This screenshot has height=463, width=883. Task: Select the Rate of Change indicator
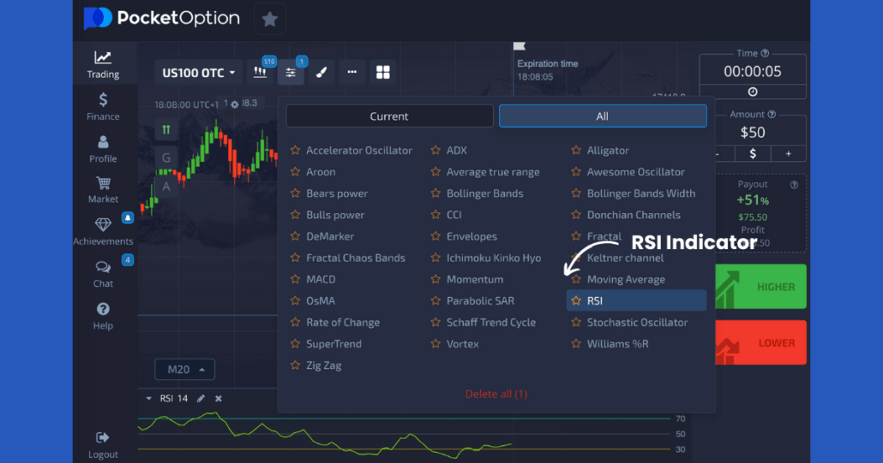click(x=342, y=323)
